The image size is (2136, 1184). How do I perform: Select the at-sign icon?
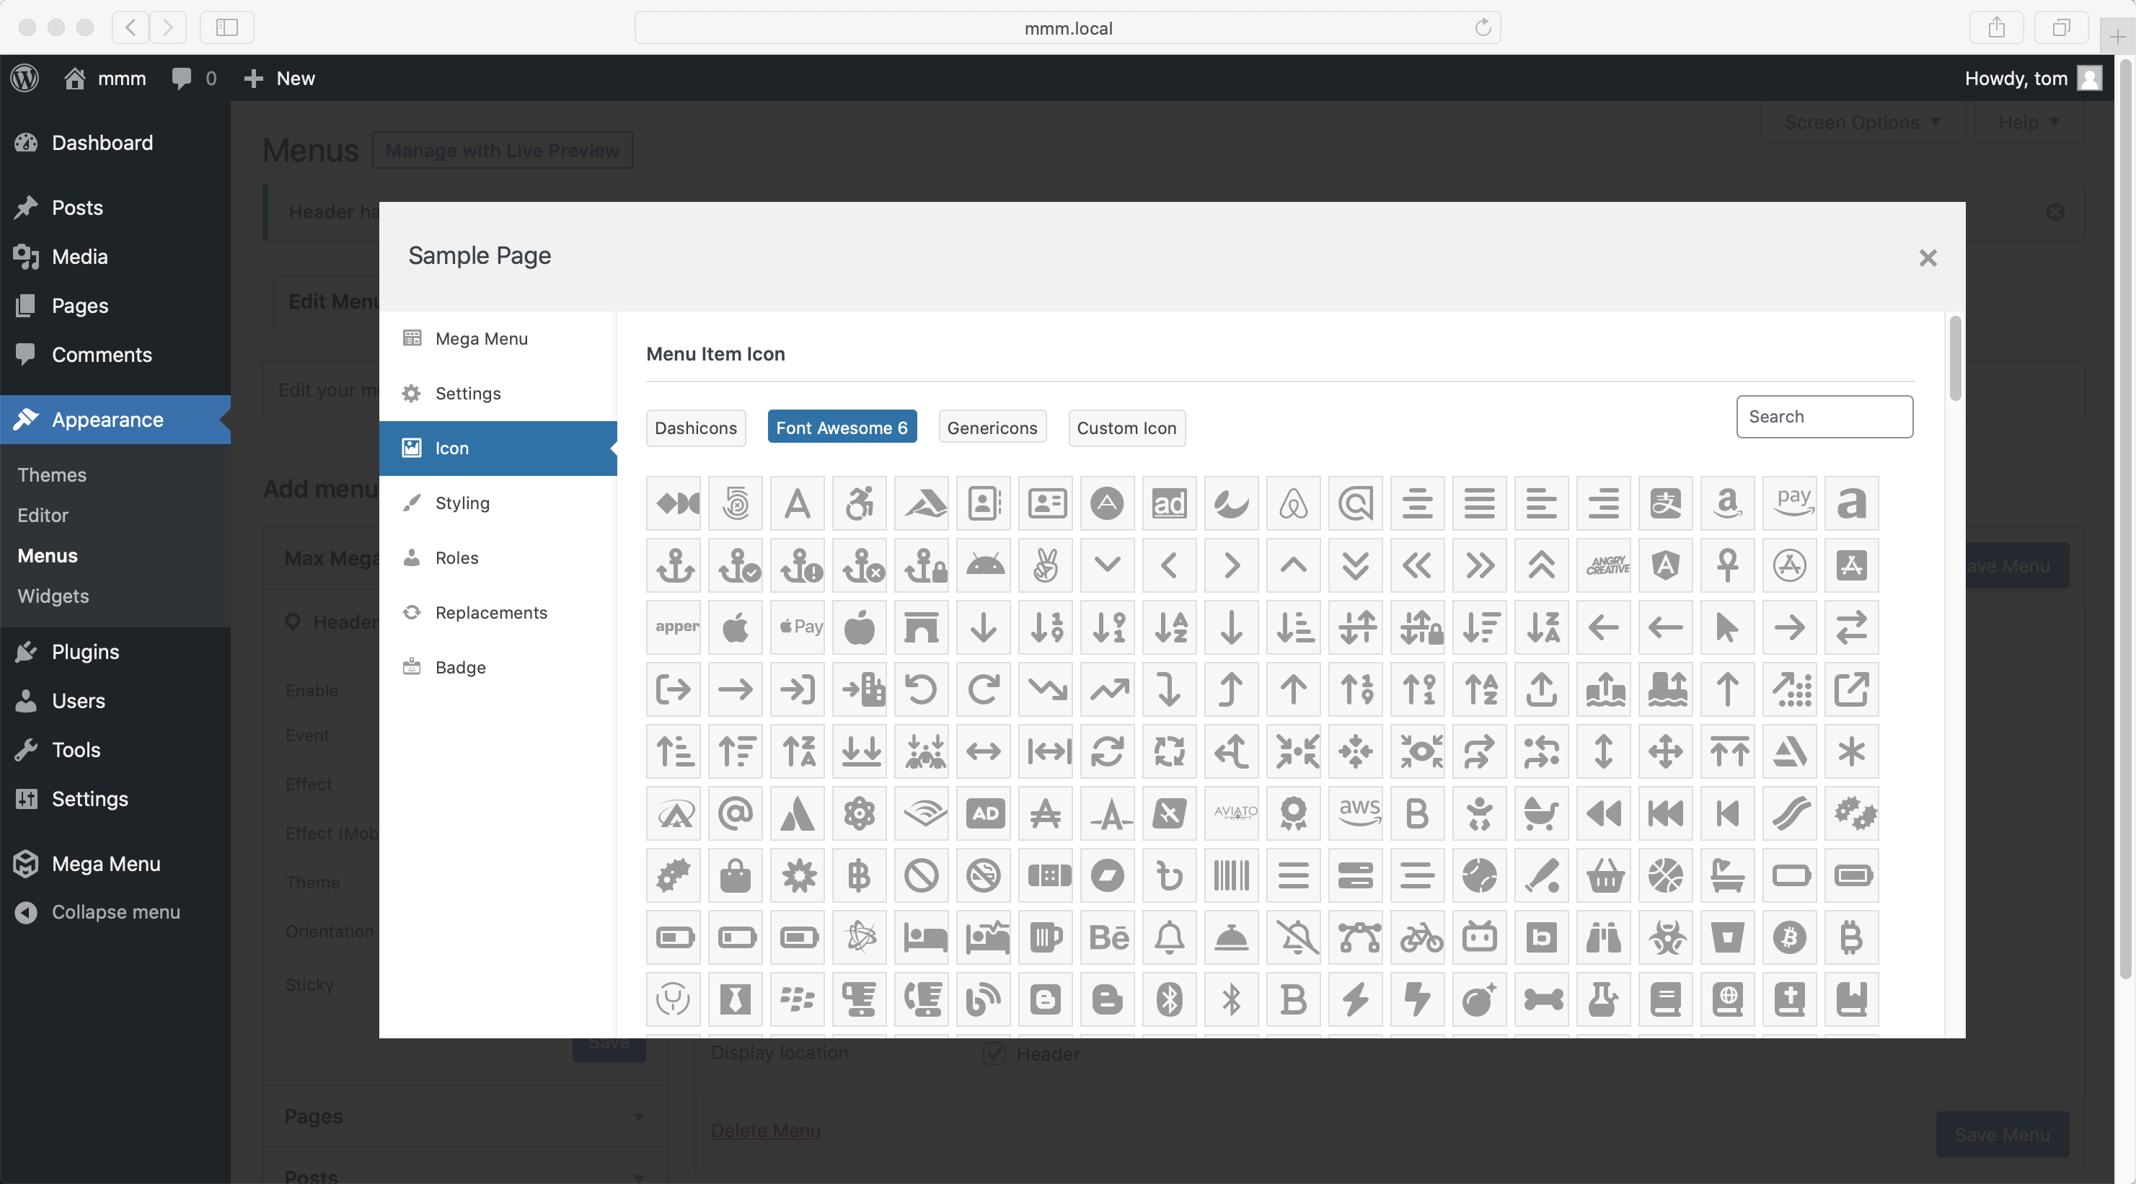click(735, 813)
